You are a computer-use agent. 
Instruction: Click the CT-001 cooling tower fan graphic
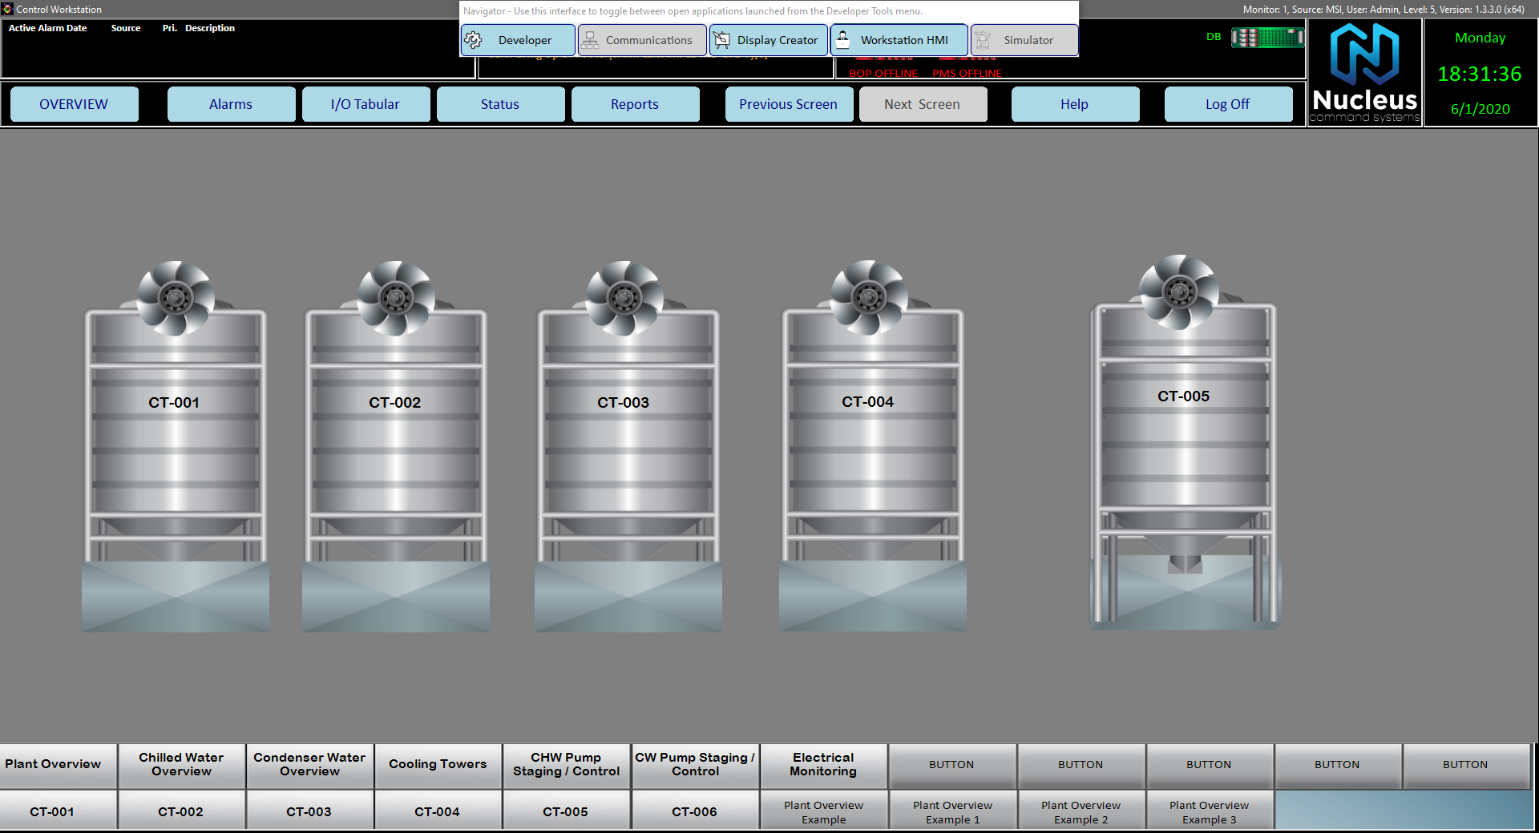coord(175,298)
